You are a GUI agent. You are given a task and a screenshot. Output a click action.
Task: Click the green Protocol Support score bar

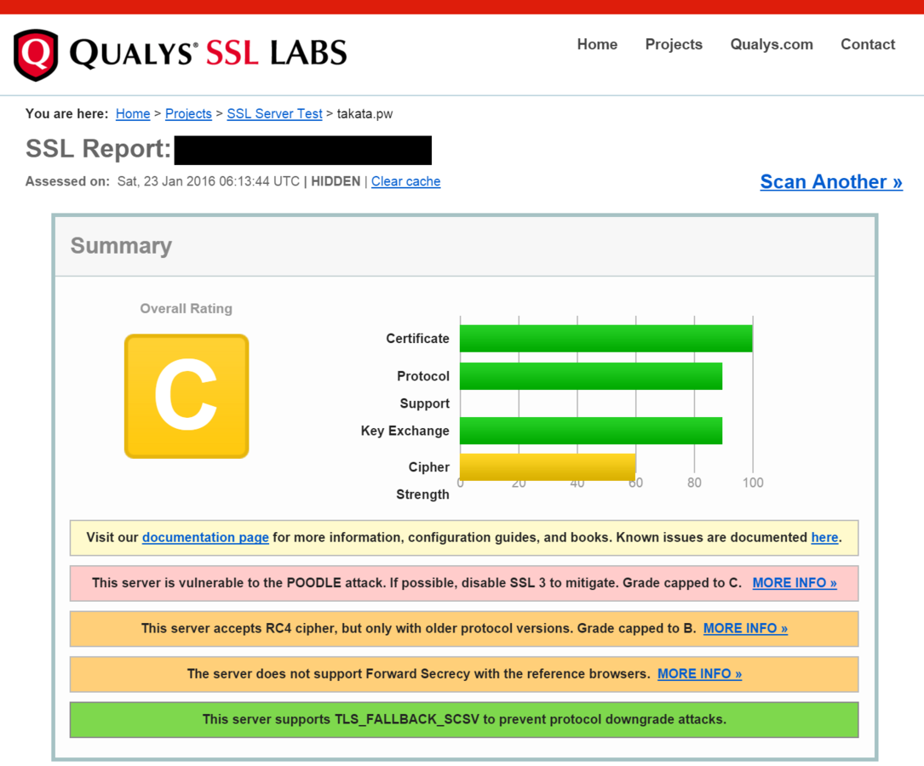tap(591, 376)
